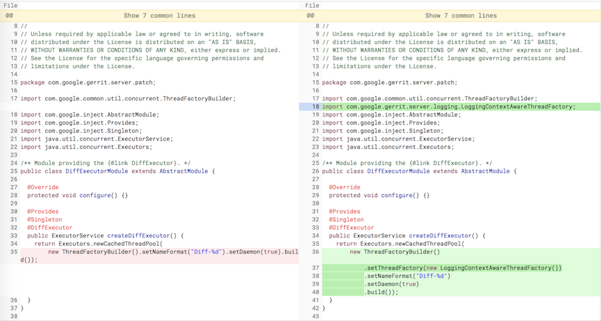Click the "File" header of the right pane
The width and height of the screenshot is (601, 321).
coord(312,5)
